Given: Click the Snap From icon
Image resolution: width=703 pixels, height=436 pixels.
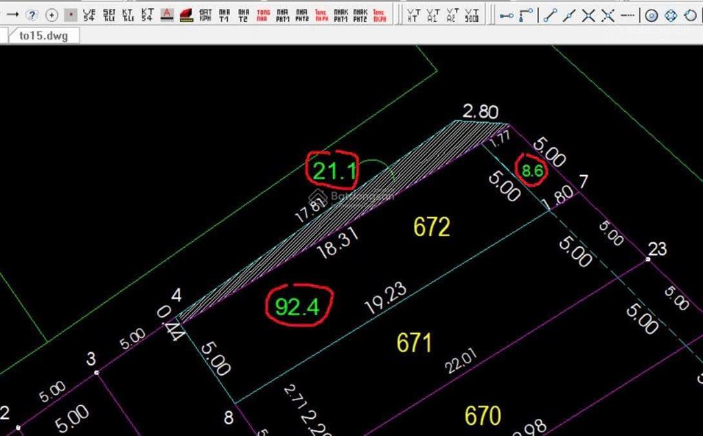Looking at the screenshot, I should click(x=525, y=16).
